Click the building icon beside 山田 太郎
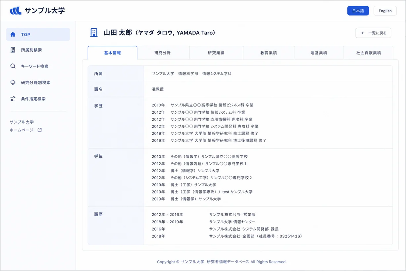This screenshot has width=406, height=271. [94, 32]
